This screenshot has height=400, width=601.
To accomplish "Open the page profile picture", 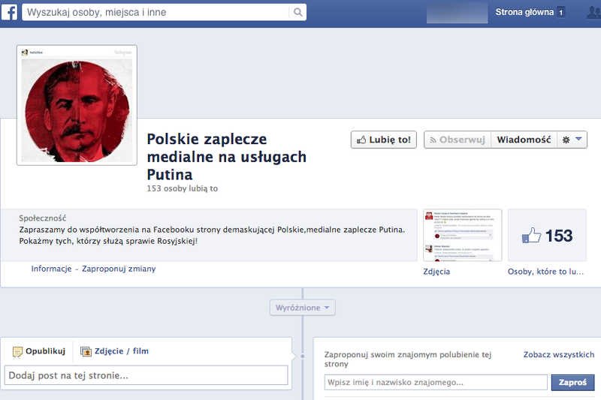I will (x=77, y=105).
